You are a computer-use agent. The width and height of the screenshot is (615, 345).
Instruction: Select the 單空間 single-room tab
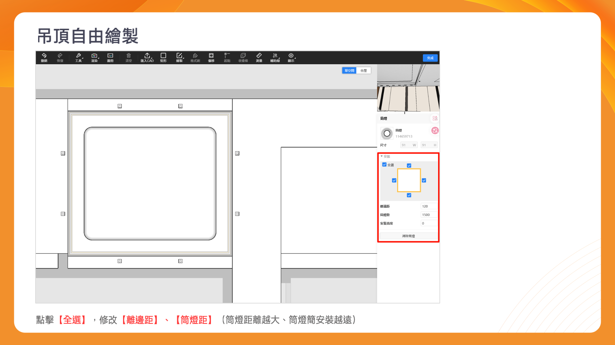click(x=349, y=71)
